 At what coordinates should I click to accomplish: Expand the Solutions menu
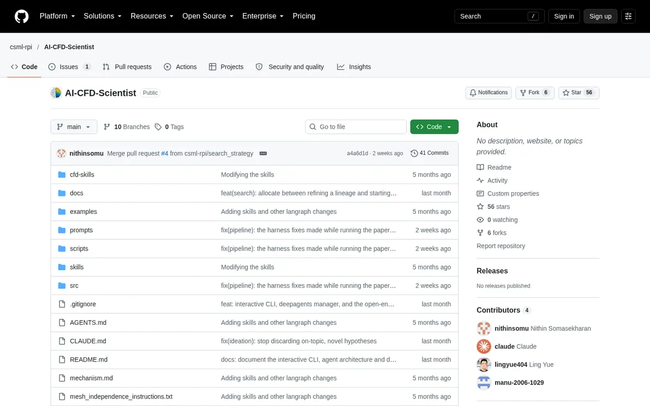[102, 16]
